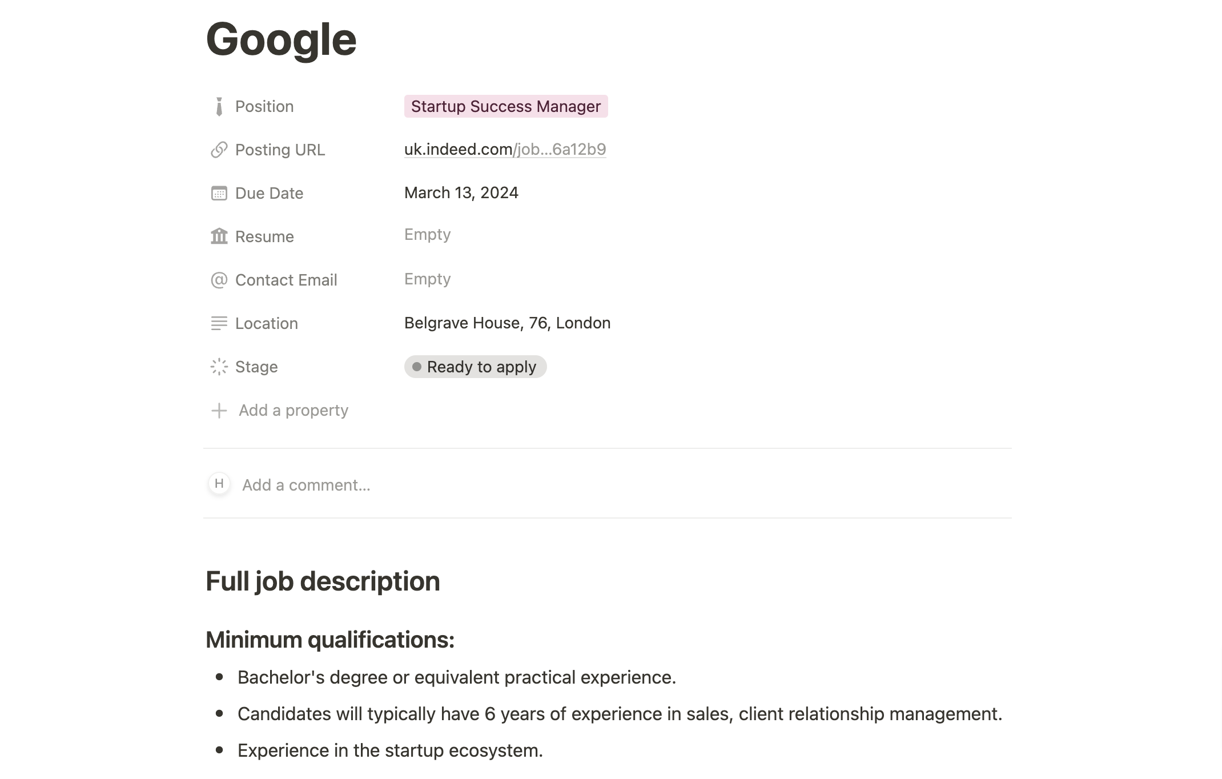The image size is (1222, 779).
Task: Click the empty Contact Email field
Action: [x=427, y=279]
